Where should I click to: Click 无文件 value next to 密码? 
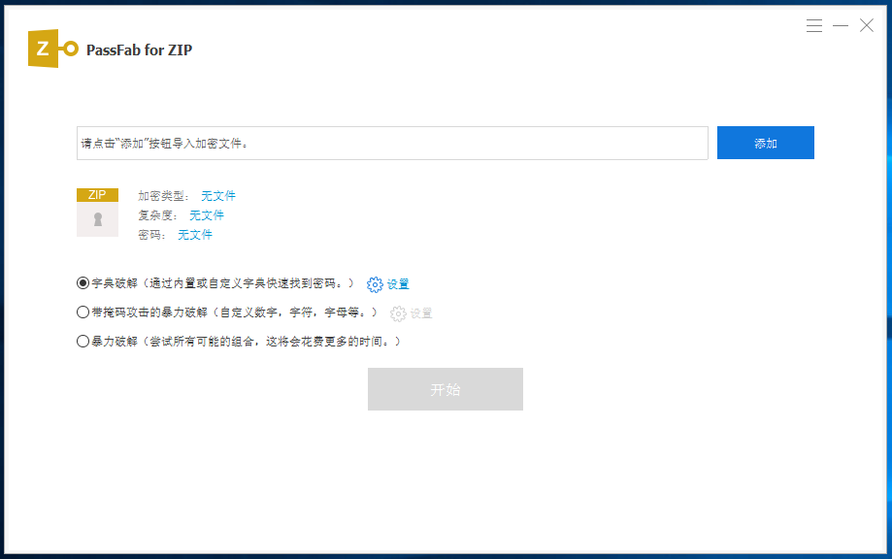(195, 235)
